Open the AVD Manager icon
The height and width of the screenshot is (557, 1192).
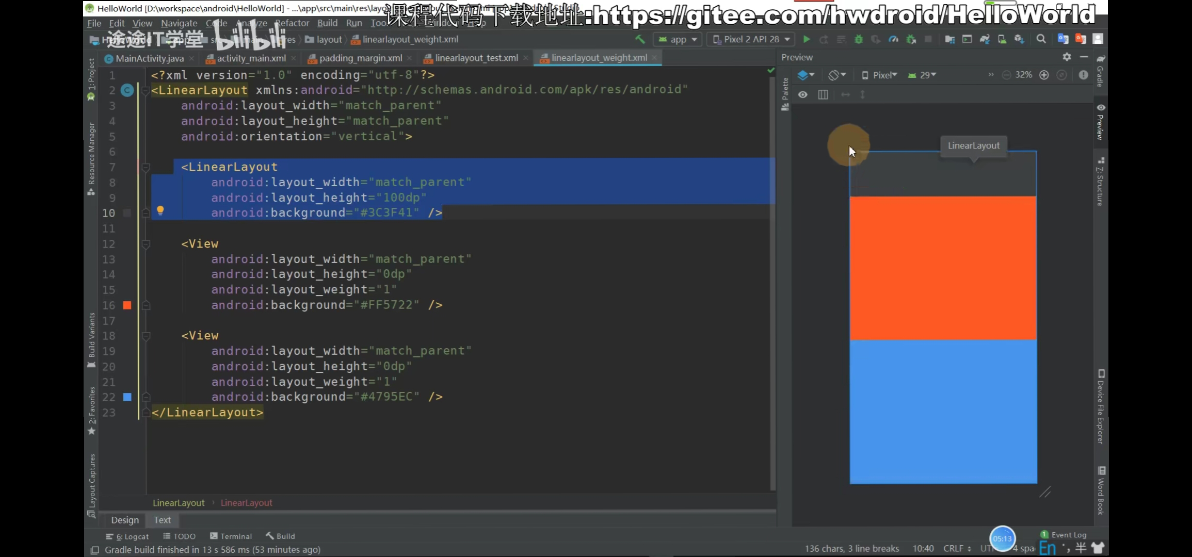1002,39
